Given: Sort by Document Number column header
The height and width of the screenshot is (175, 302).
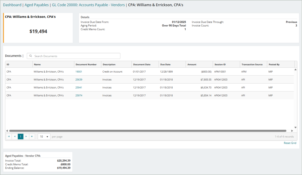Looking at the screenshot, I should pyautogui.click(x=88, y=64).
